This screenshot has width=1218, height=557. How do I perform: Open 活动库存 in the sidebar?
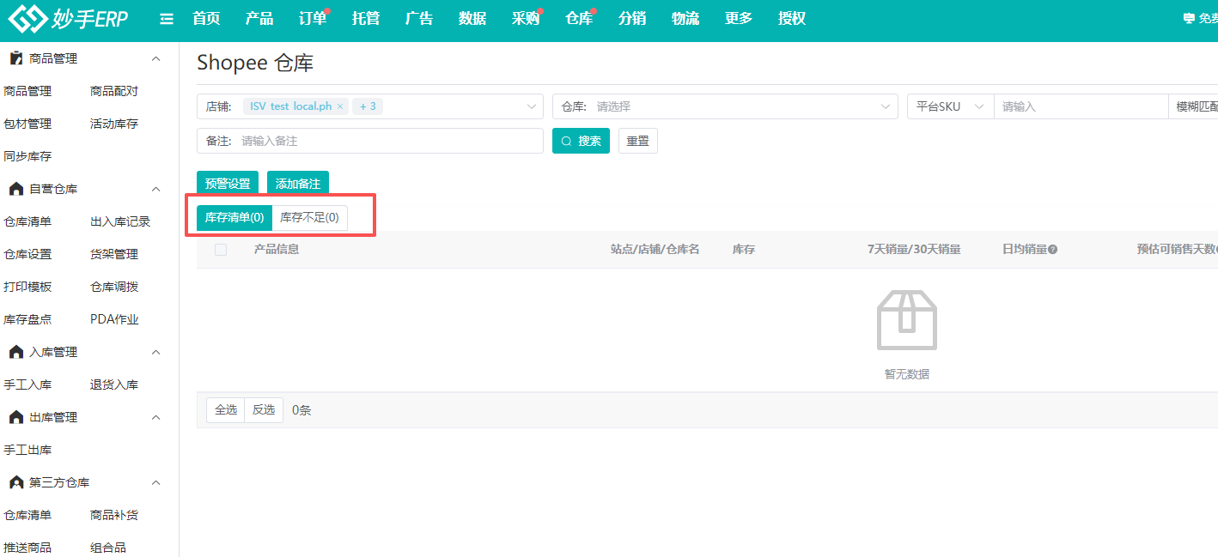114,124
